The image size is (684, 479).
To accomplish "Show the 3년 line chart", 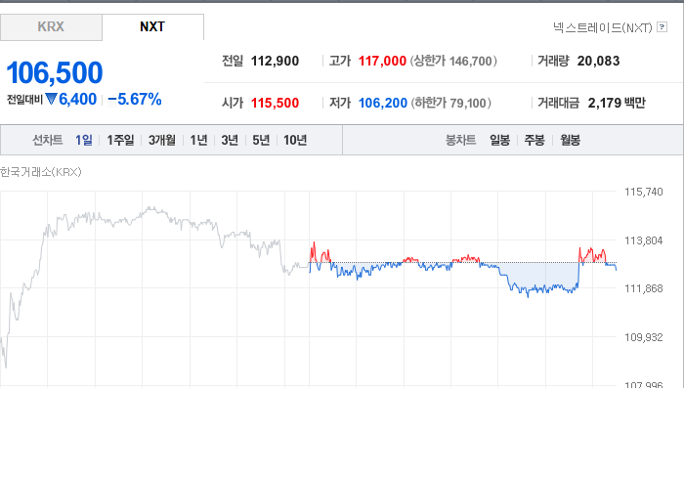I will pyautogui.click(x=230, y=140).
